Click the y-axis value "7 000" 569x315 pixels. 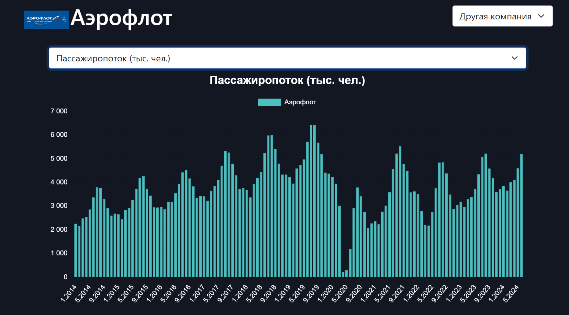tap(59, 111)
